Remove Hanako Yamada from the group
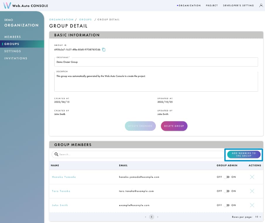 pos(252,177)
